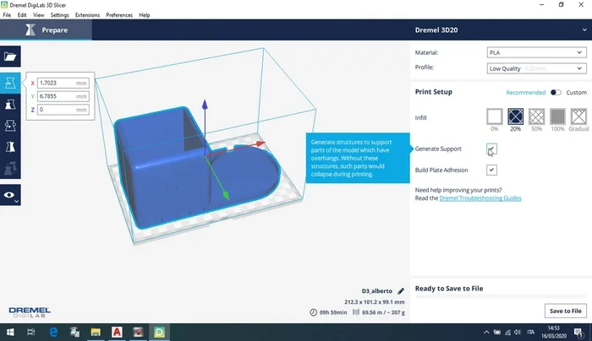Select the Scale tool in sidebar
This screenshot has height=341, width=592.
coord(11,105)
